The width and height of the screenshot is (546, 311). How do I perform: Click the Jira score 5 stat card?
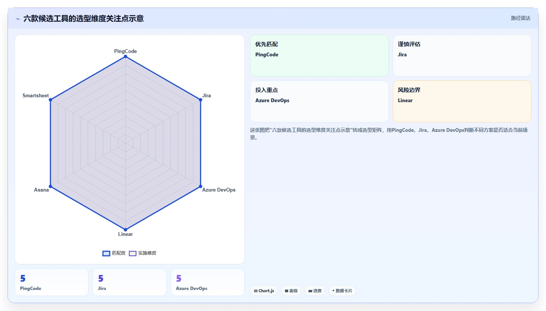(130, 282)
